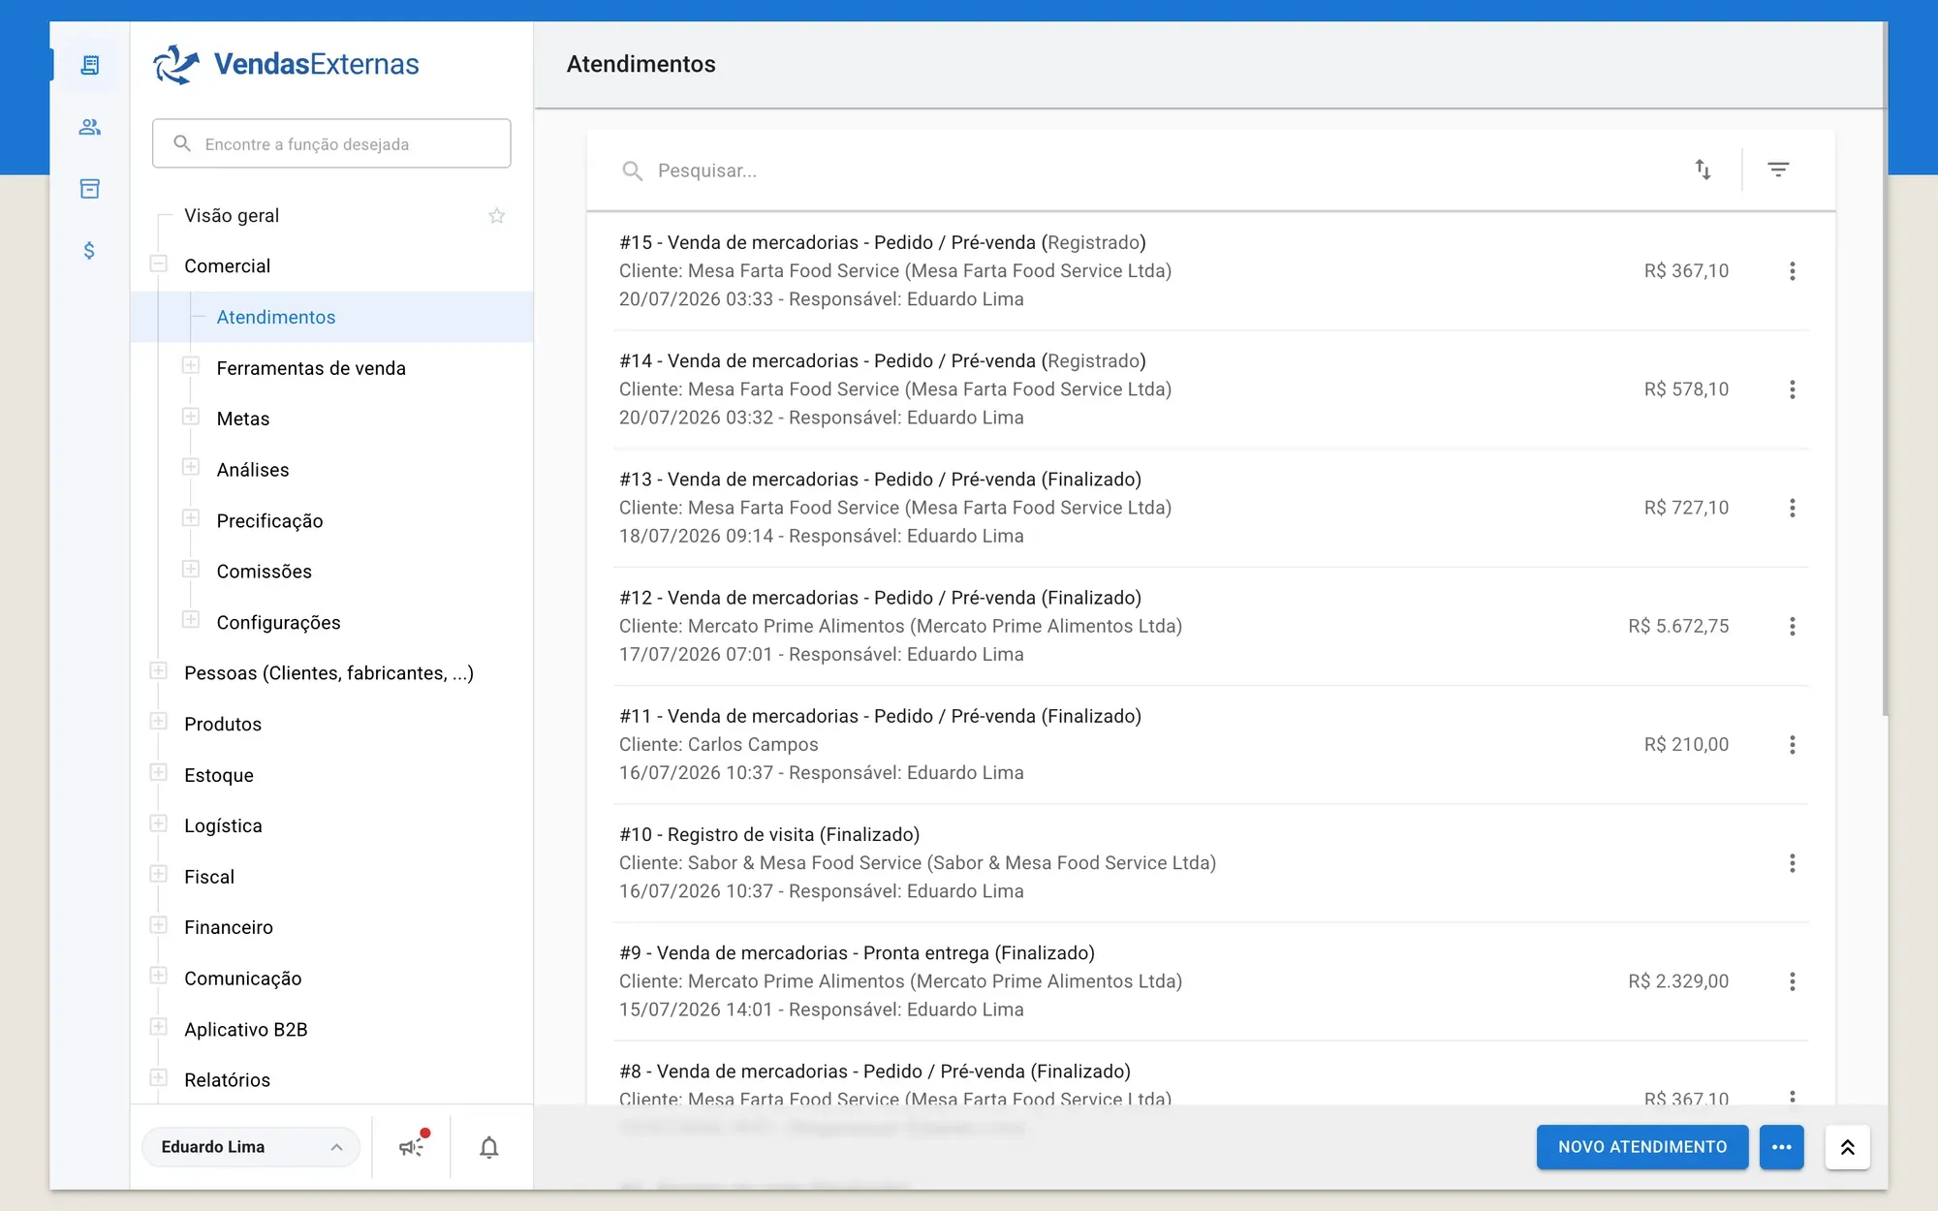
Task: Open the Eduardo Lima user dropdown
Action: [x=251, y=1147]
